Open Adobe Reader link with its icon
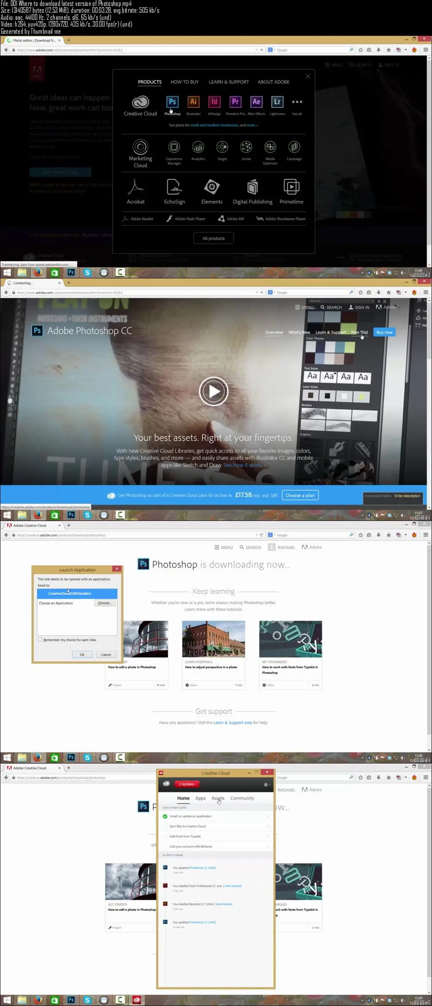The width and height of the screenshot is (432, 1006). pyautogui.click(x=138, y=219)
